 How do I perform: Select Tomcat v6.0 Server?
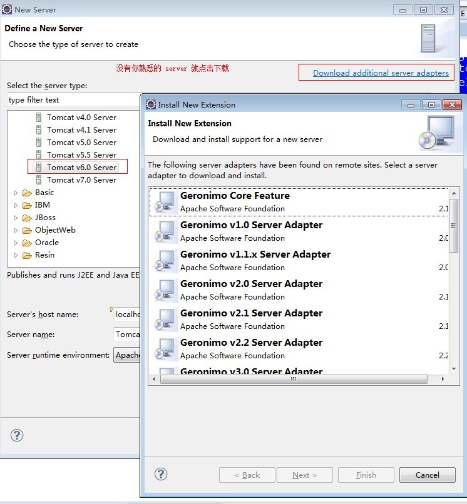click(81, 168)
